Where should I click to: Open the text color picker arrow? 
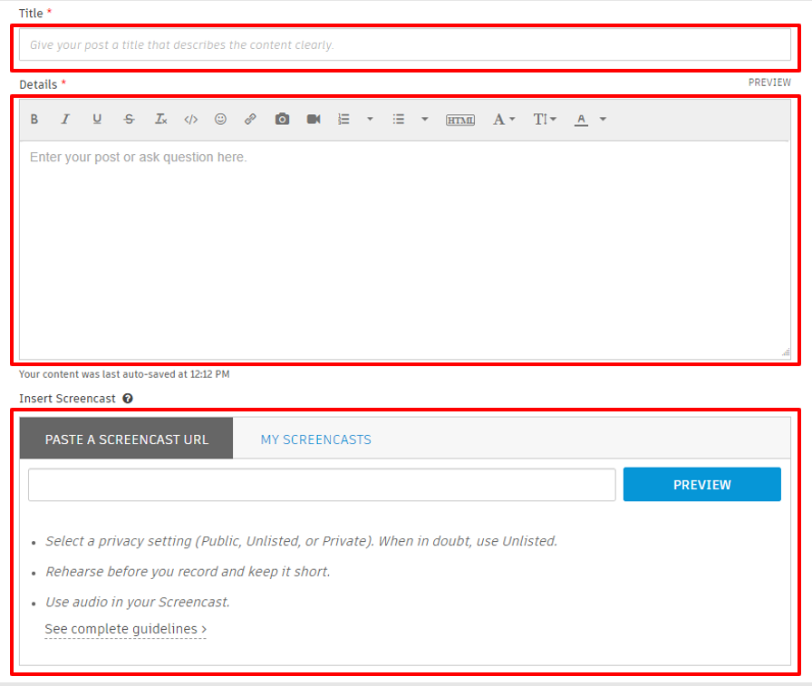coord(603,119)
